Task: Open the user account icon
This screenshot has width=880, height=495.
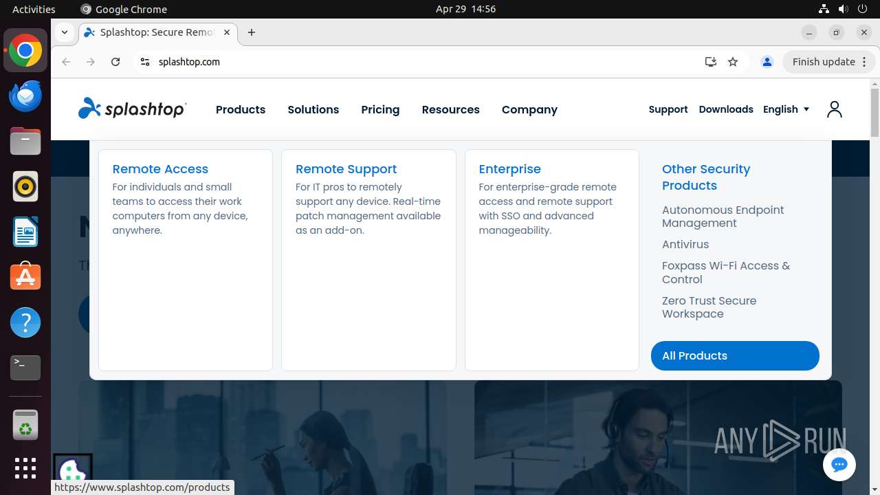Action: [835, 109]
